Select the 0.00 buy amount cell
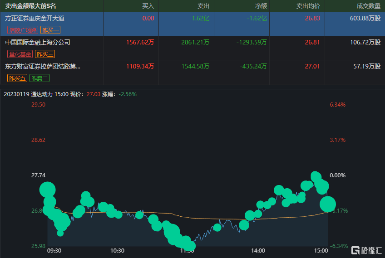385x258 pixels. point(148,19)
